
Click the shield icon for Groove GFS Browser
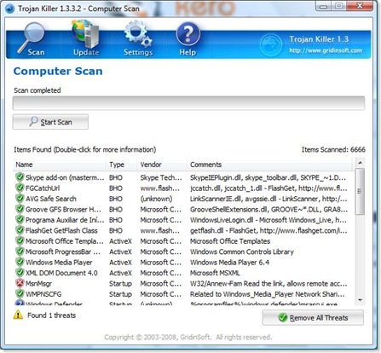click(20, 209)
